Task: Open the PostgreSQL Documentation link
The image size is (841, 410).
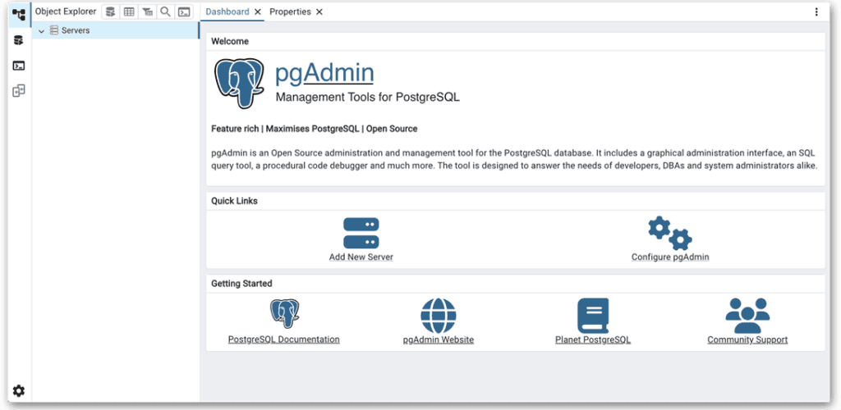Action: click(283, 339)
